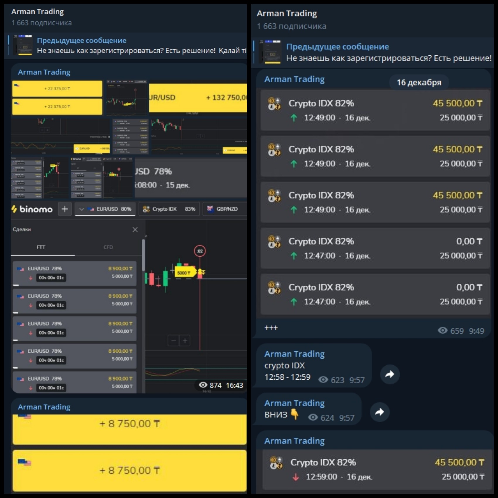Zoom in chart with plus button
The width and height of the screenshot is (498, 498).
tap(185, 341)
